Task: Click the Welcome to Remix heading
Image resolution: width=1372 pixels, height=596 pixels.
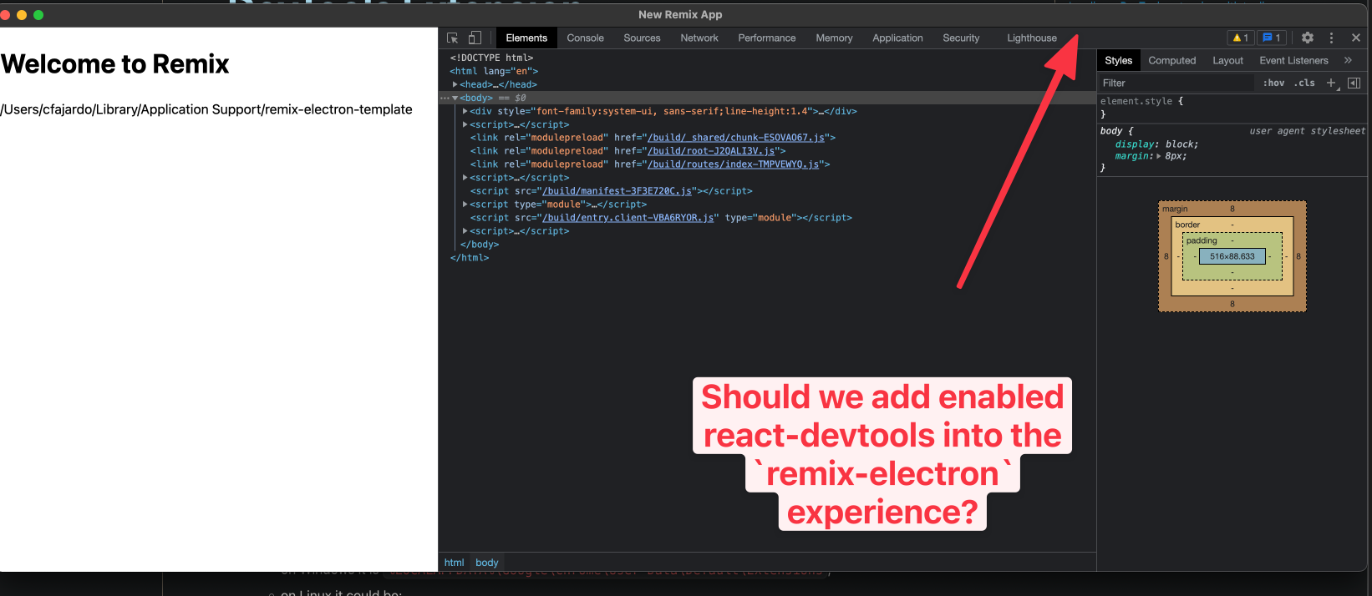Action: [115, 64]
